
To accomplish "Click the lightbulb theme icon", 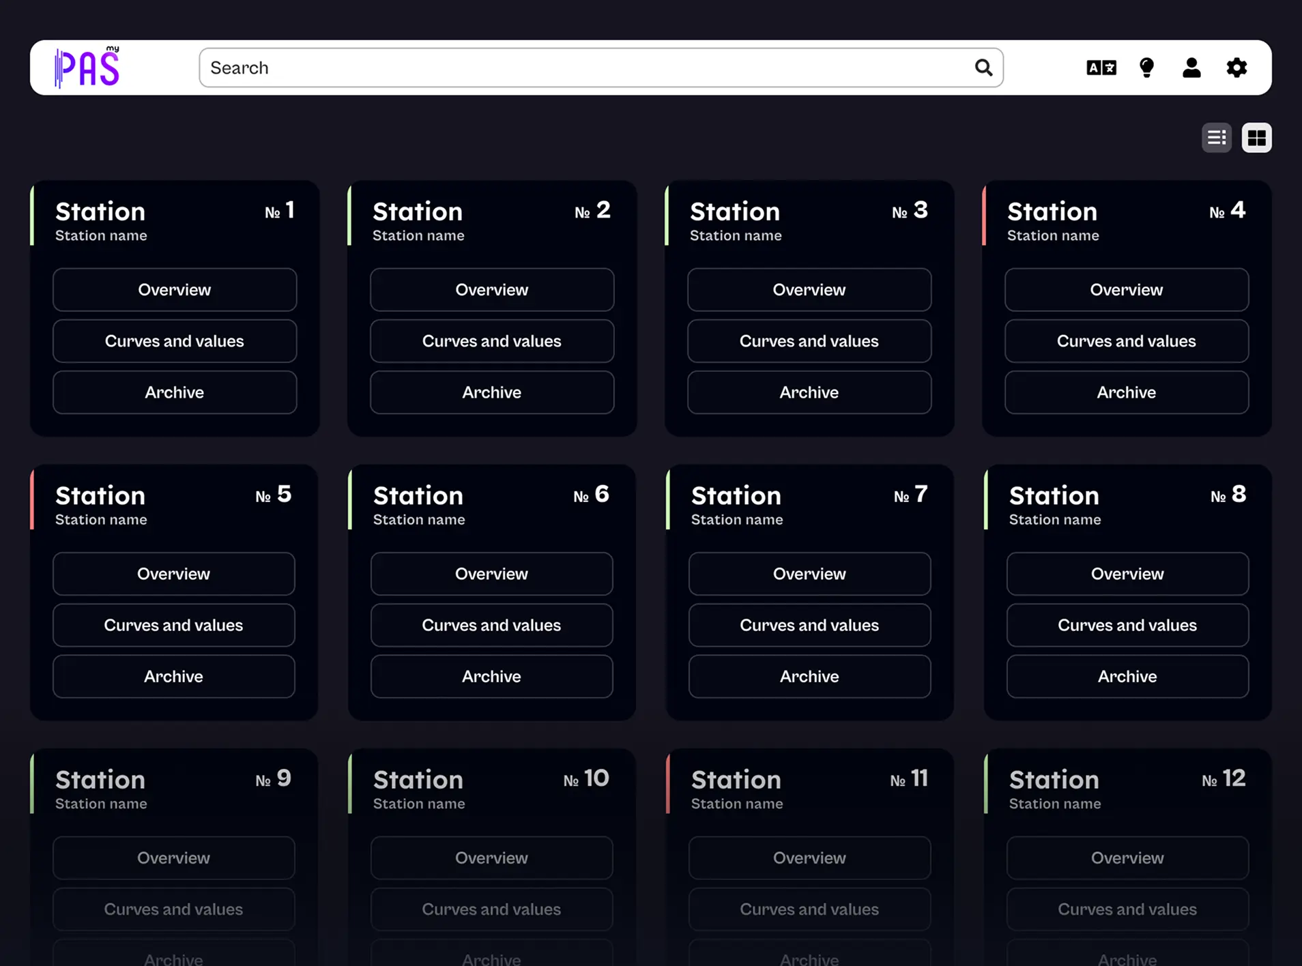I will [1147, 68].
